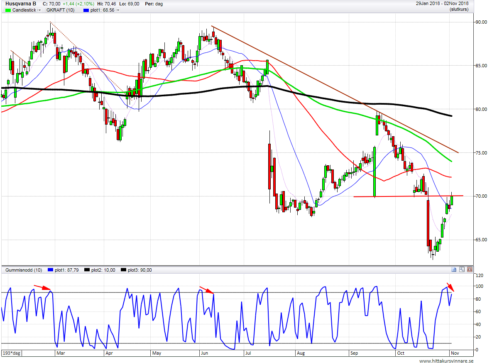The image size is (492, 363).
Task: Click the Jul label on time axis
Action: (248, 353)
